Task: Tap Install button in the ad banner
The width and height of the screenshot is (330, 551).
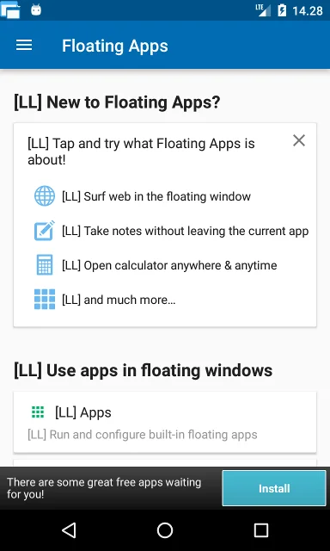Action: [274, 488]
